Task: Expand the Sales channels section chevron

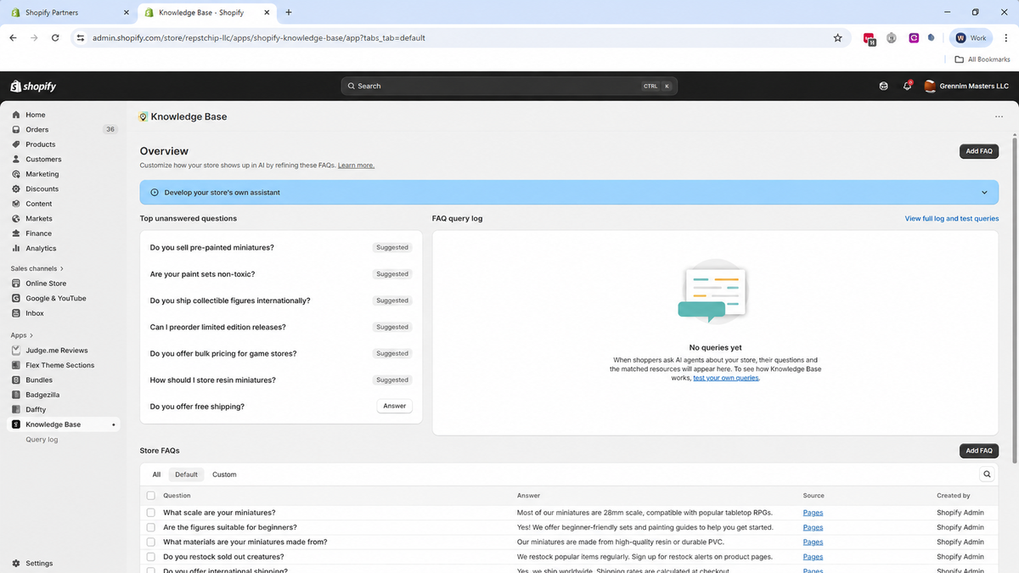Action: 61,268
